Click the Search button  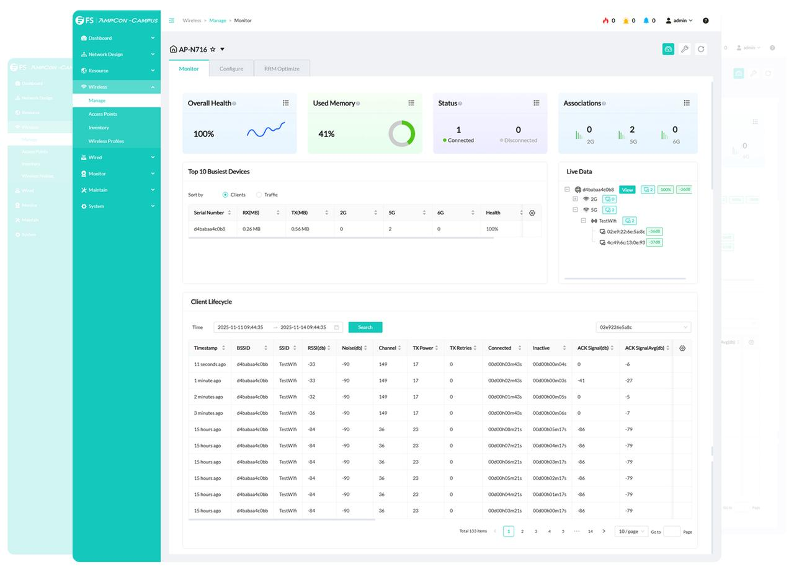click(x=365, y=327)
